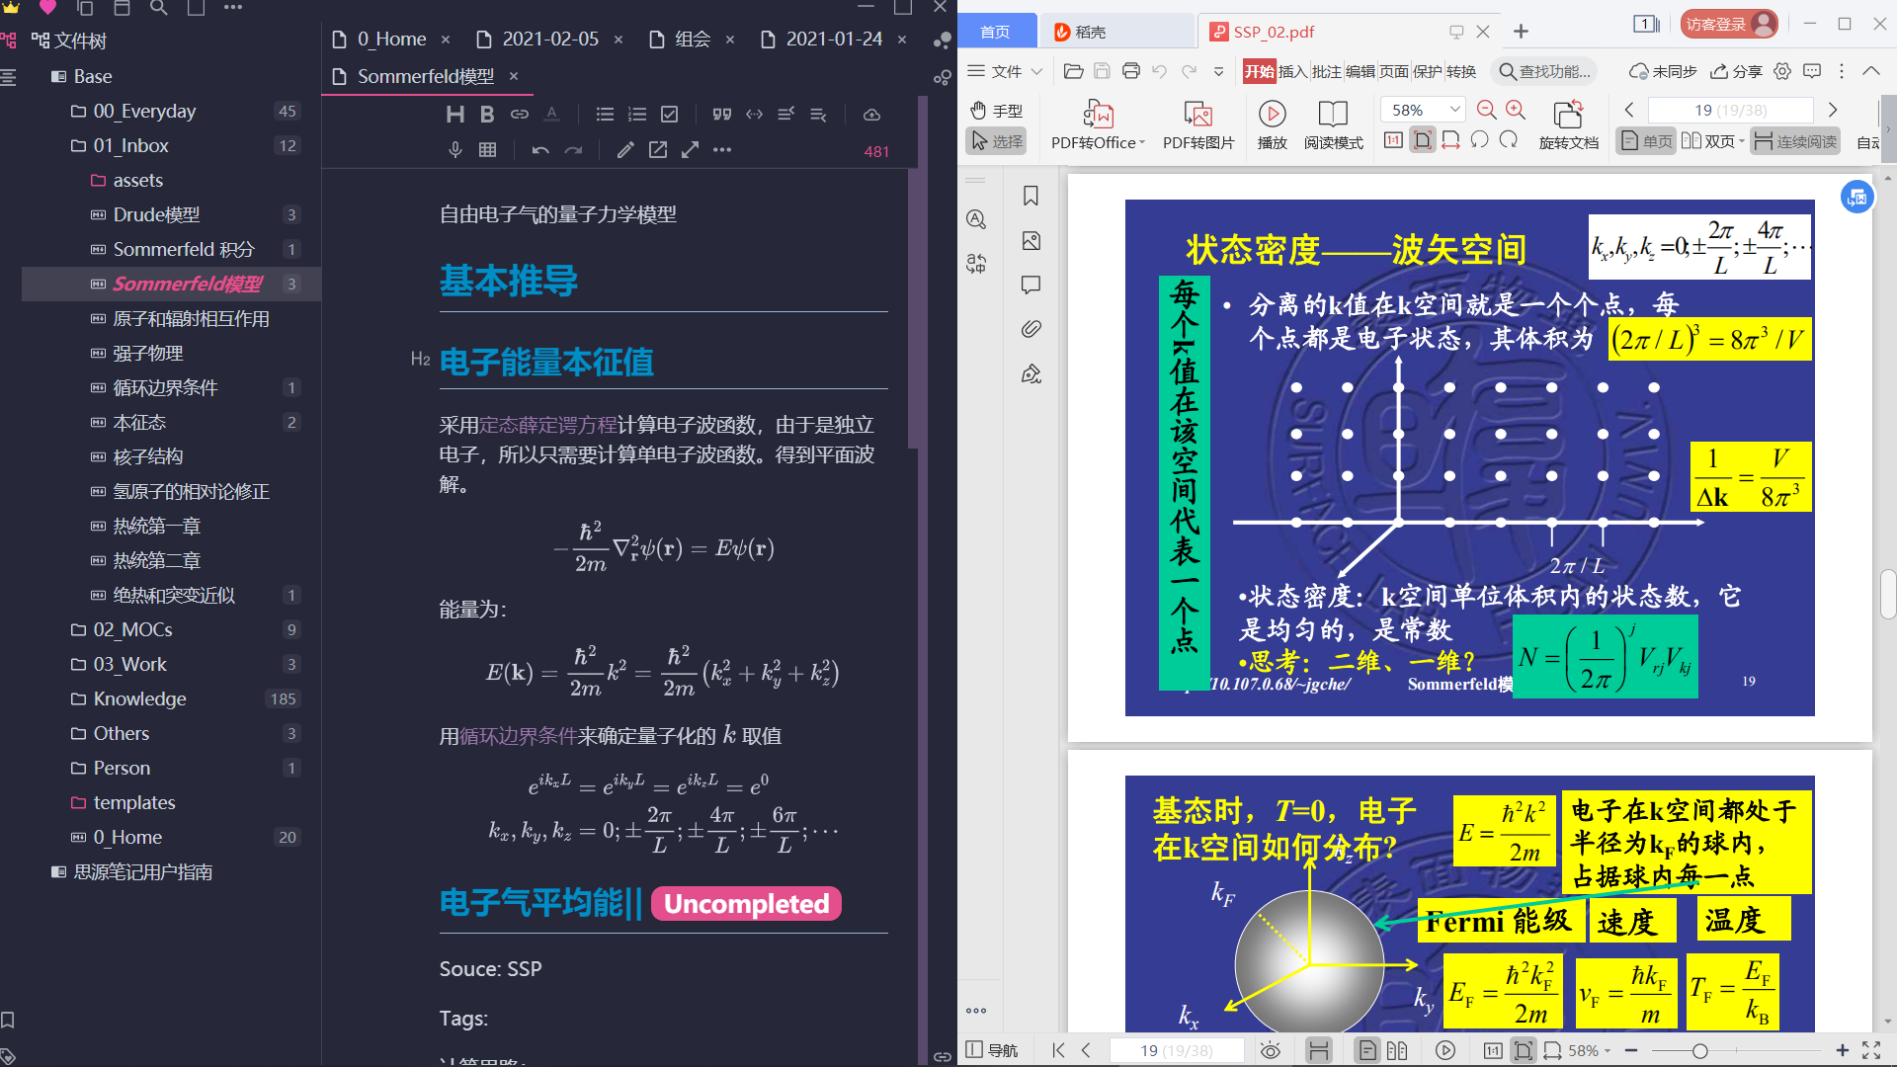Toggle continuous reading 连续阅读 mode
The image size is (1897, 1067).
[1795, 141]
